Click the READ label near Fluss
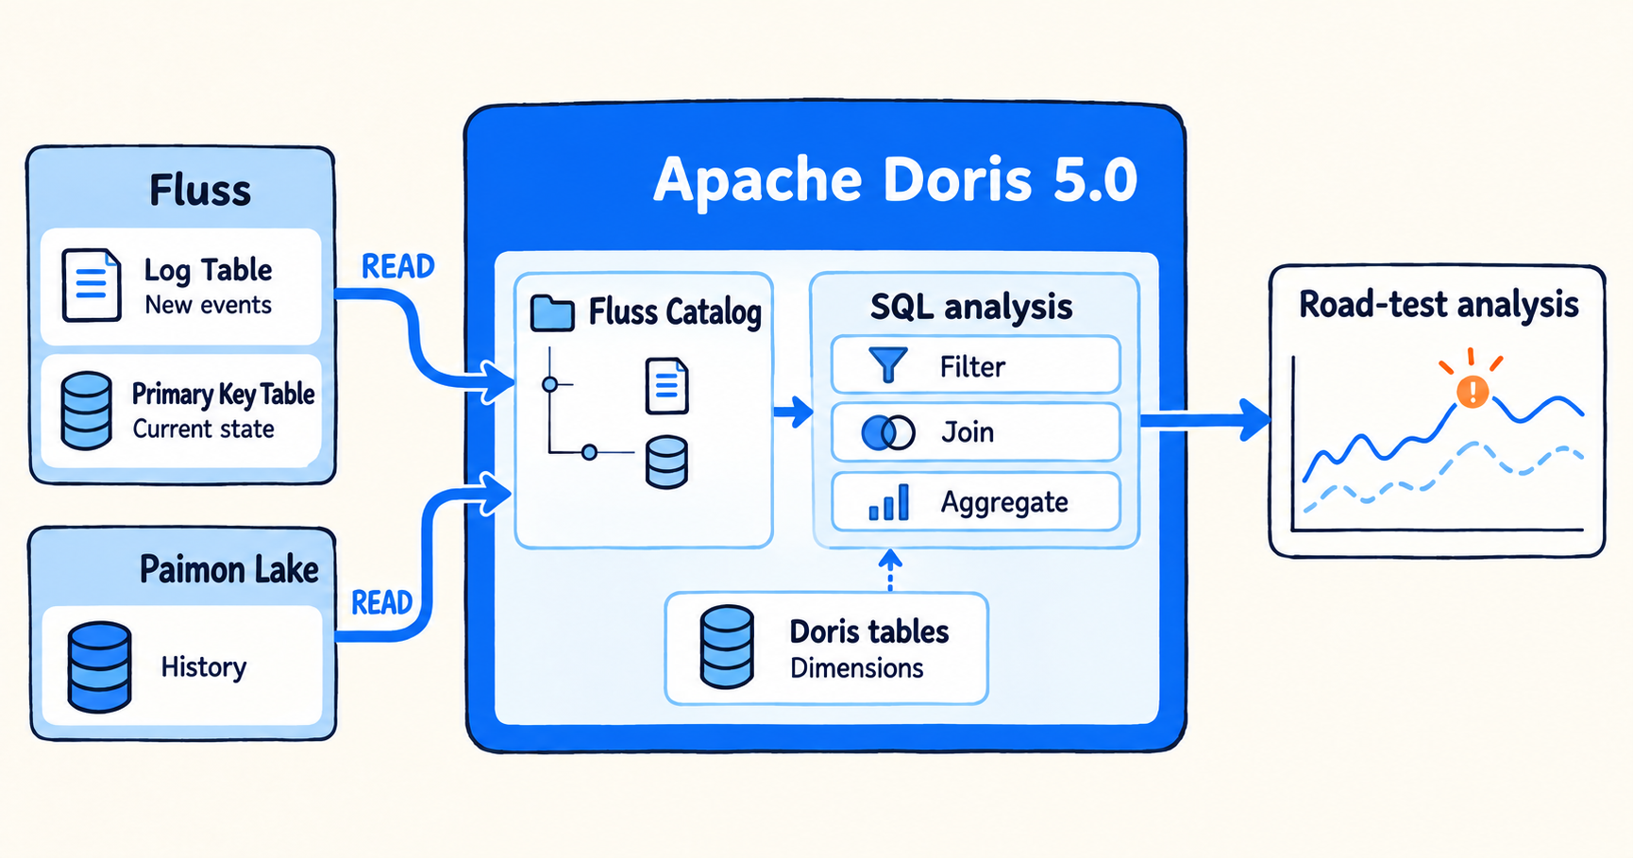This screenshot has width=1633, height=858. pos(397,266)
